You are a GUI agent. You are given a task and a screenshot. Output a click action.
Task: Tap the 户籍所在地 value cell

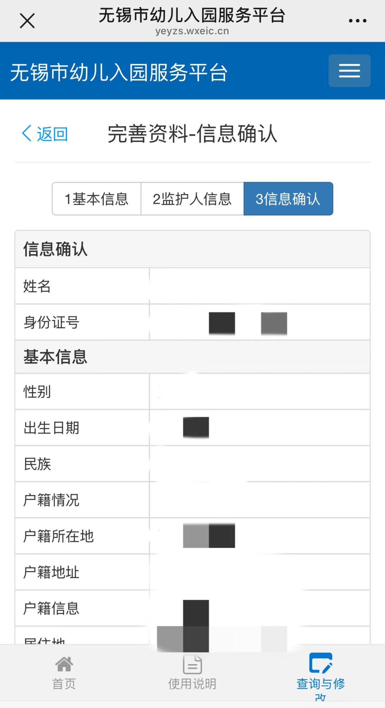click(260, 536)
